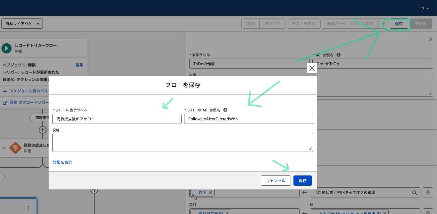Click the record-triggered flow start play icon
Image resolution: width=437 pixels, height=214 pixels.
[x=6, y=48]
